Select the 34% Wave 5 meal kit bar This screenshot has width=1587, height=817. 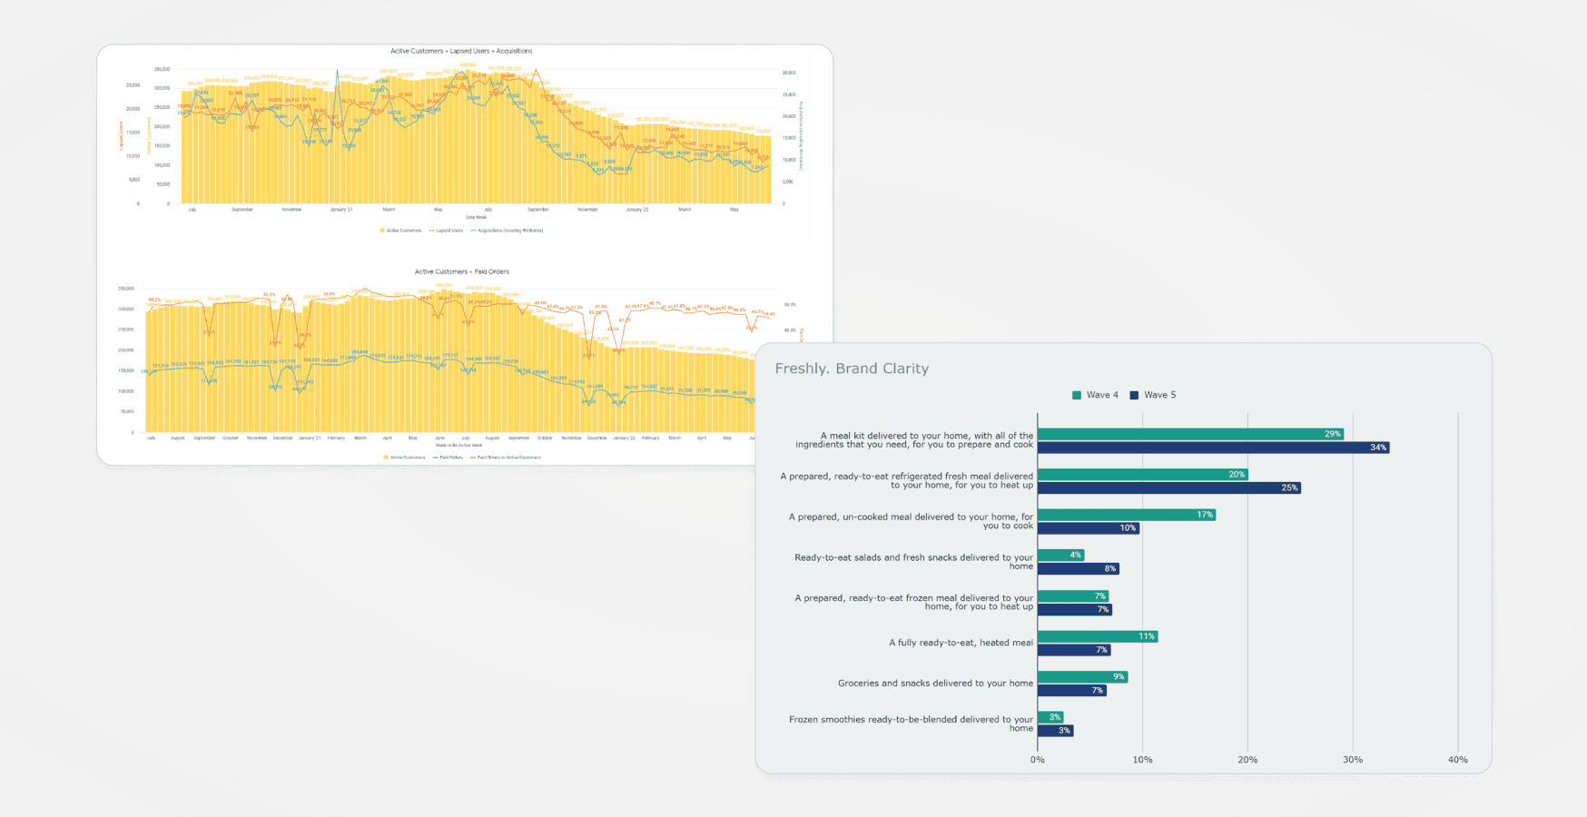pos(1213,448)
